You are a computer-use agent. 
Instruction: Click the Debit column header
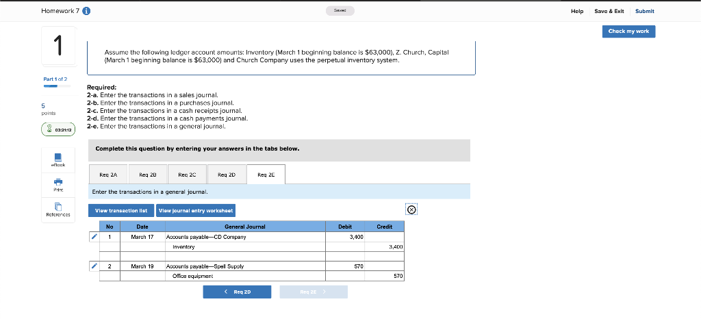pos(345,227)
